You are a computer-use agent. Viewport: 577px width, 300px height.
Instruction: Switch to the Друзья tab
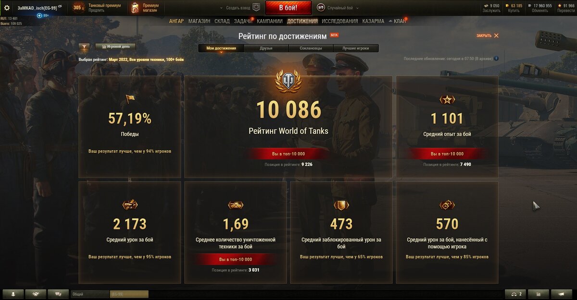coord(266,48)
